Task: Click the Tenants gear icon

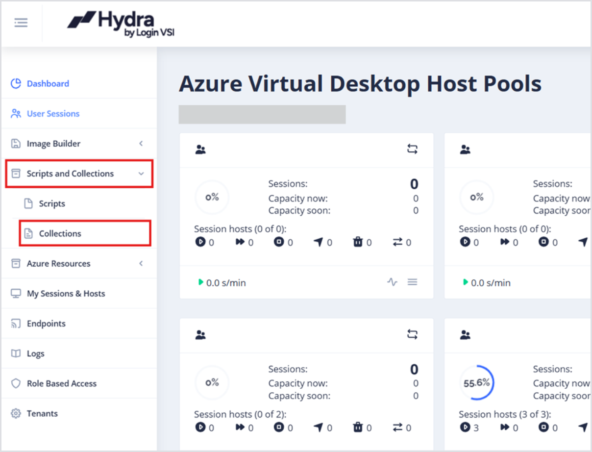Action: [x=16, y=413]
